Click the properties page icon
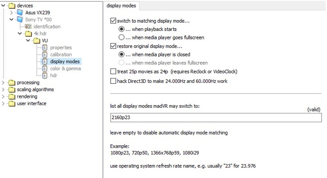The height and width of the screenshot is (178, 327). 45,48
